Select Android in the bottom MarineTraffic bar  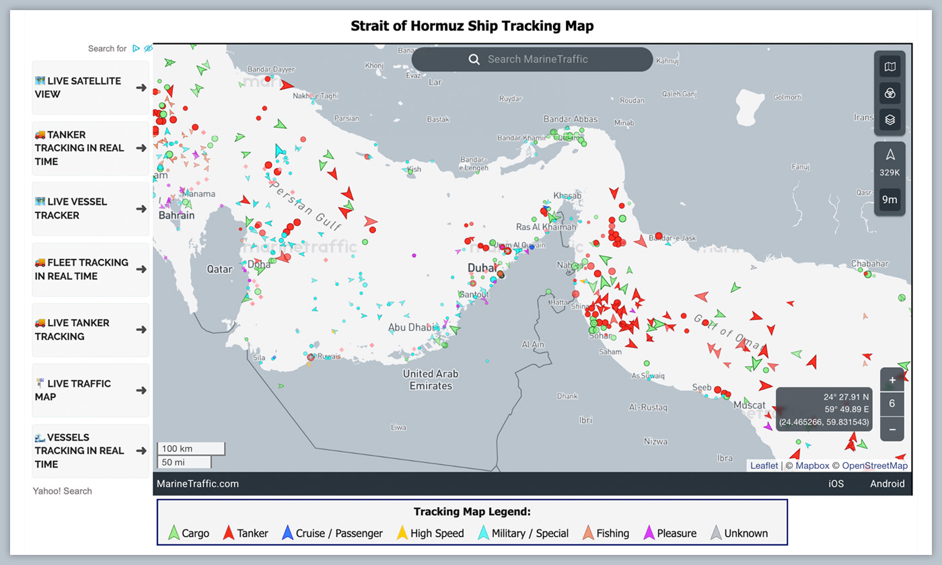click(x=887, y=484)
